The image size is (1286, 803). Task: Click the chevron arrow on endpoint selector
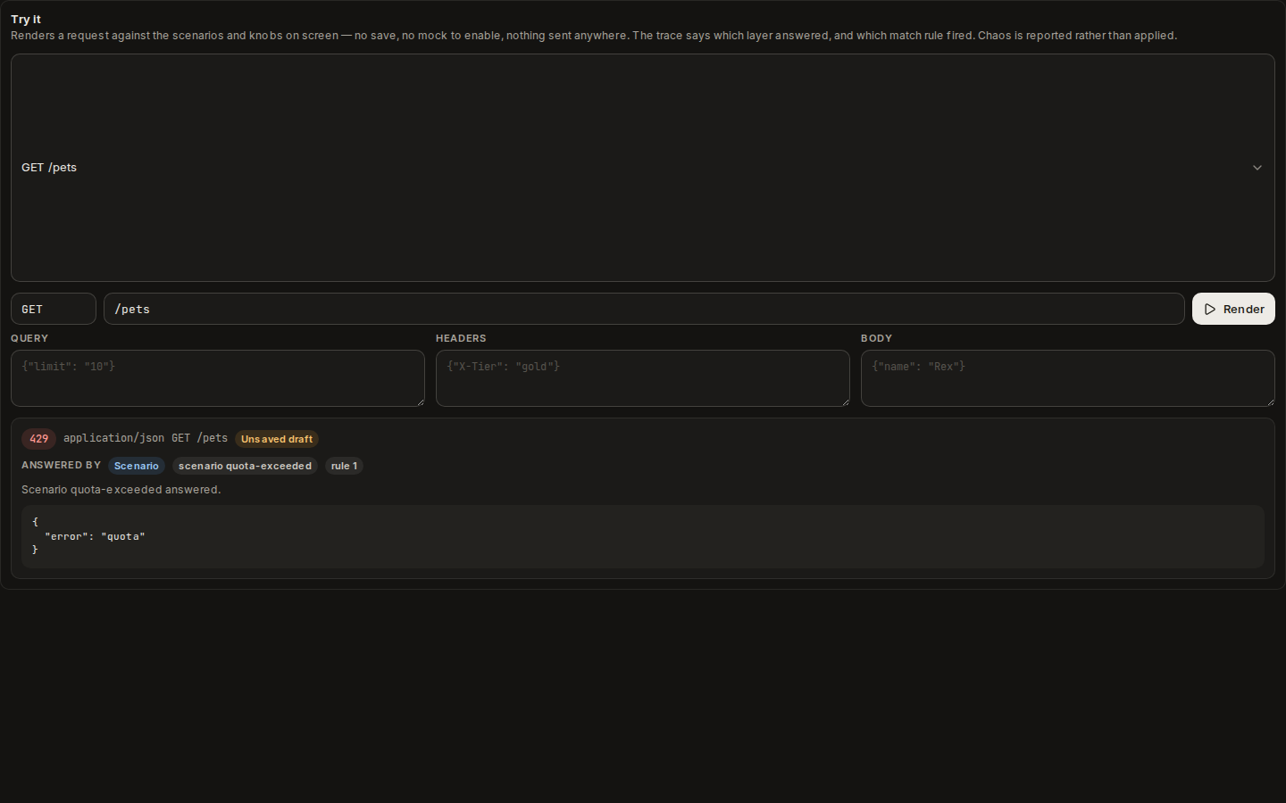1257,168
